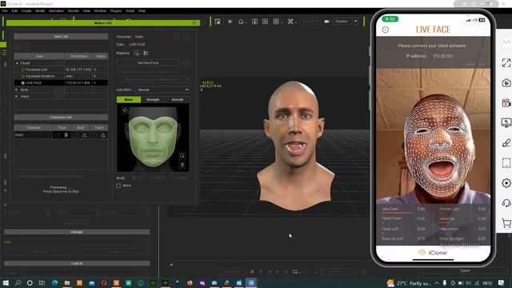Open the Windows Start menu
The width and height of the screenshot is (512, 288).
[6, 282]
